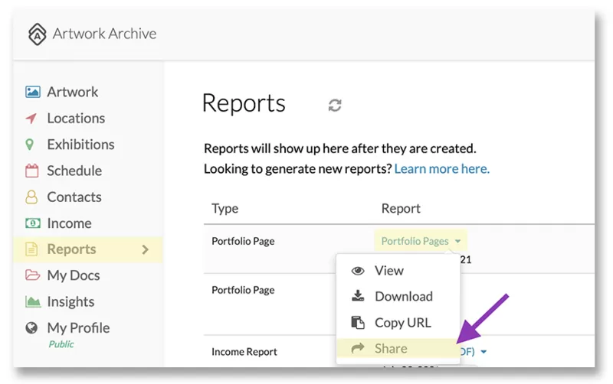613x384 pixels.
Task: Open the Contacts page
Action: click(x=74, y=197)
